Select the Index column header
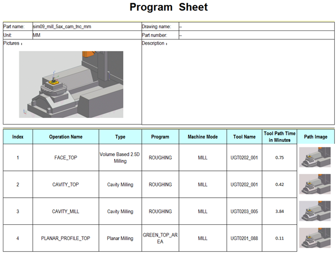Viewport: 336px width, 253px height. point(18,137)
